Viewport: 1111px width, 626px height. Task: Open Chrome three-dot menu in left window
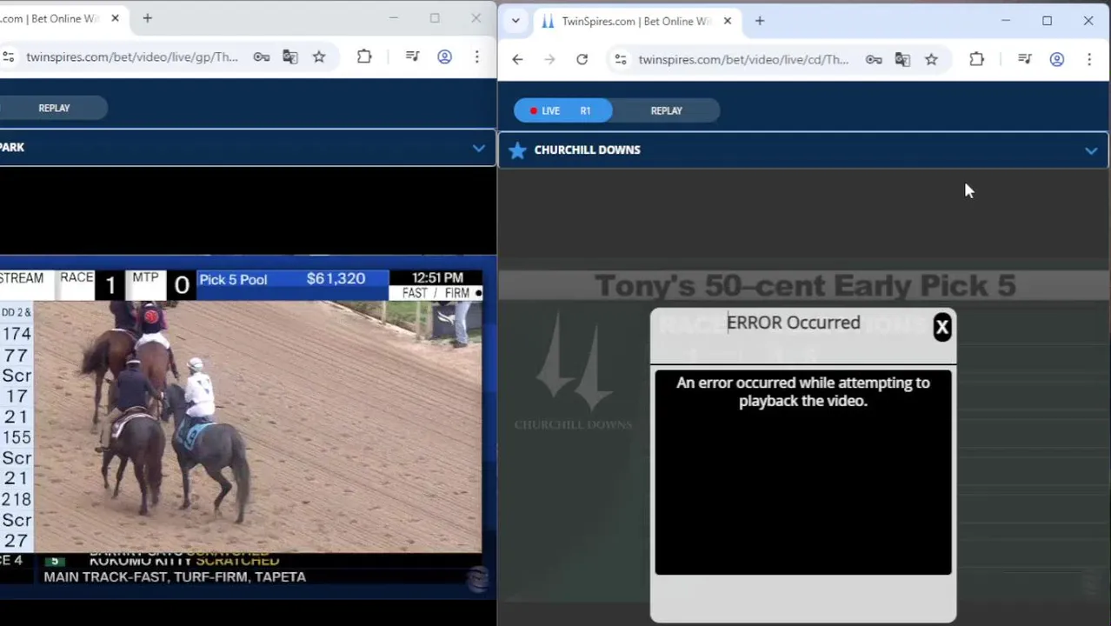click(476, 57)
